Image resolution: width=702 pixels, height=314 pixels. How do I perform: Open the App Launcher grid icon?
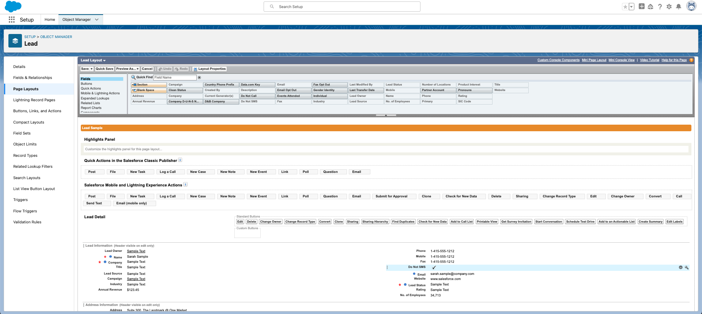coord(12,20)
